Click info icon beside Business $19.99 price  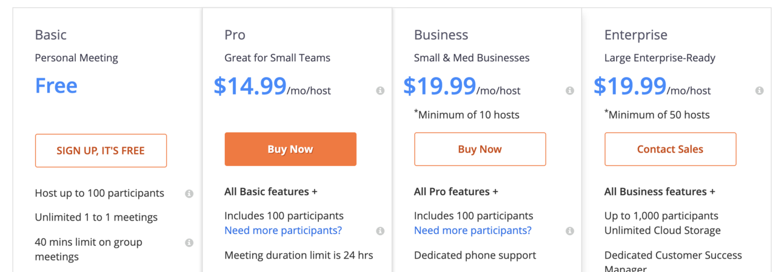coord(570,91)
